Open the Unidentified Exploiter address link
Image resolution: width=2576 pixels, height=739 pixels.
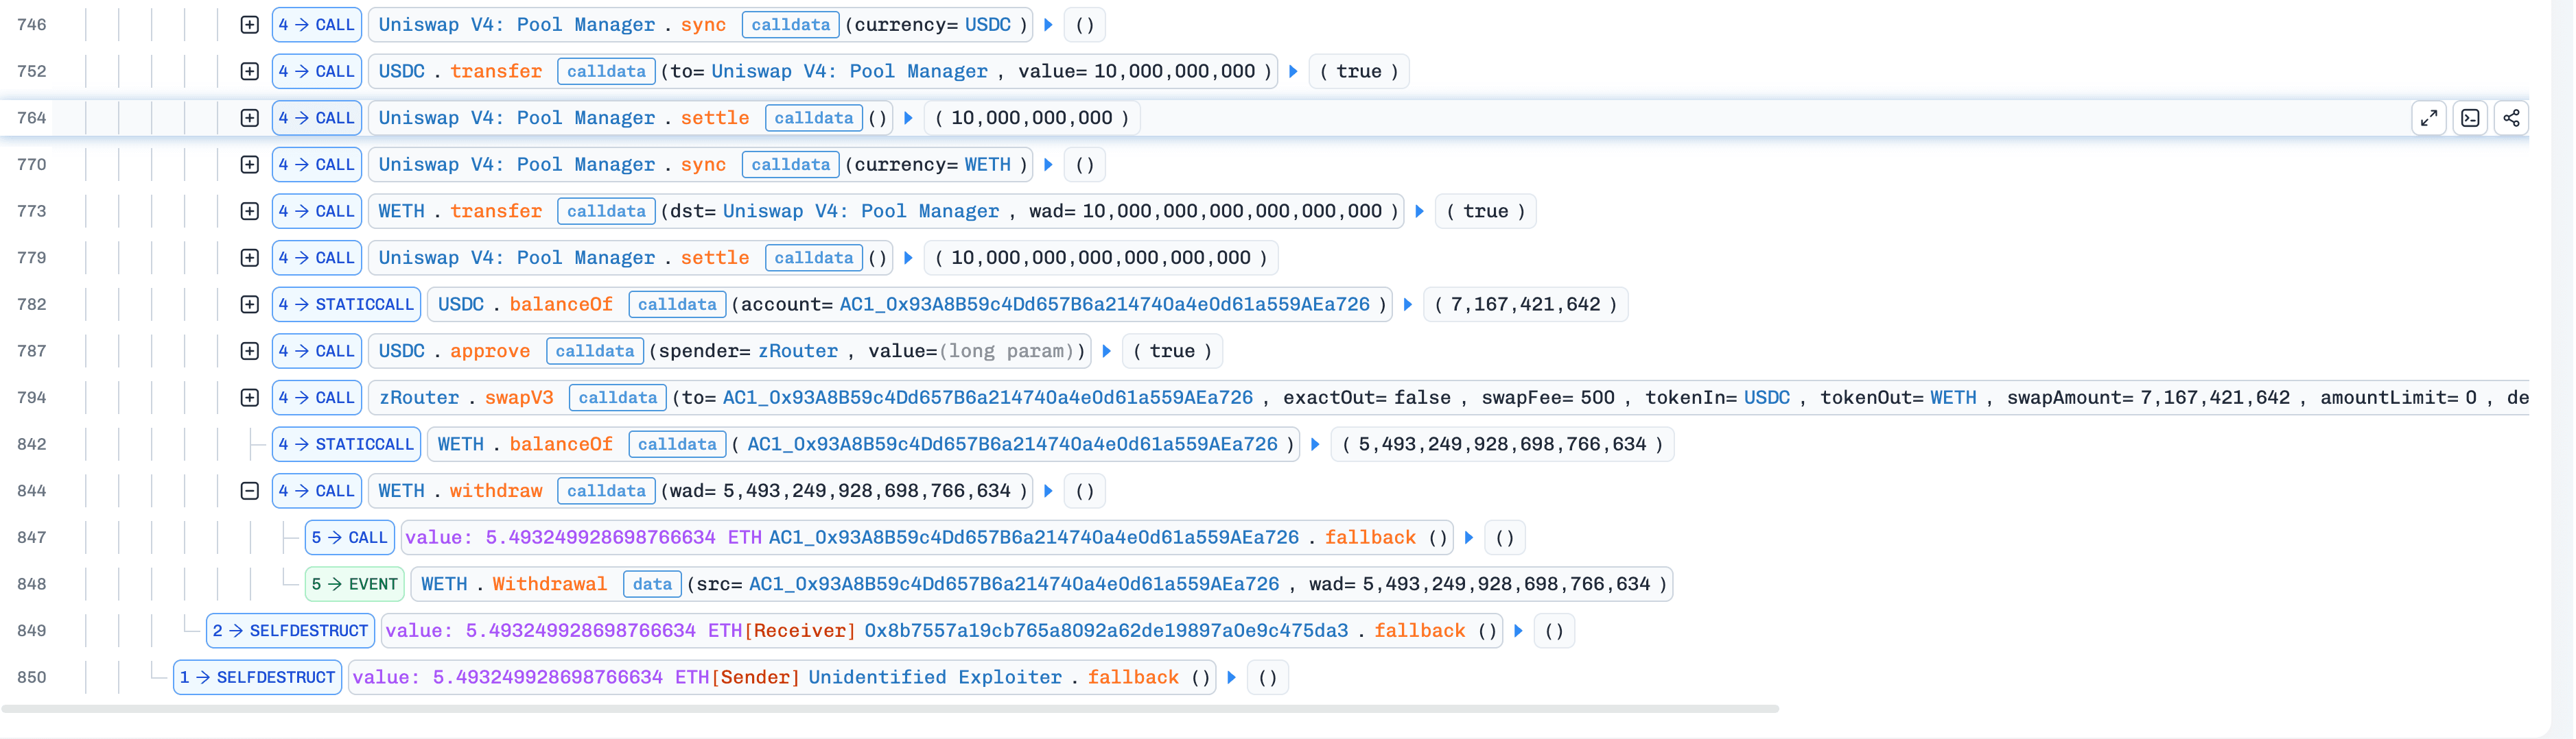tap(934, 677)
